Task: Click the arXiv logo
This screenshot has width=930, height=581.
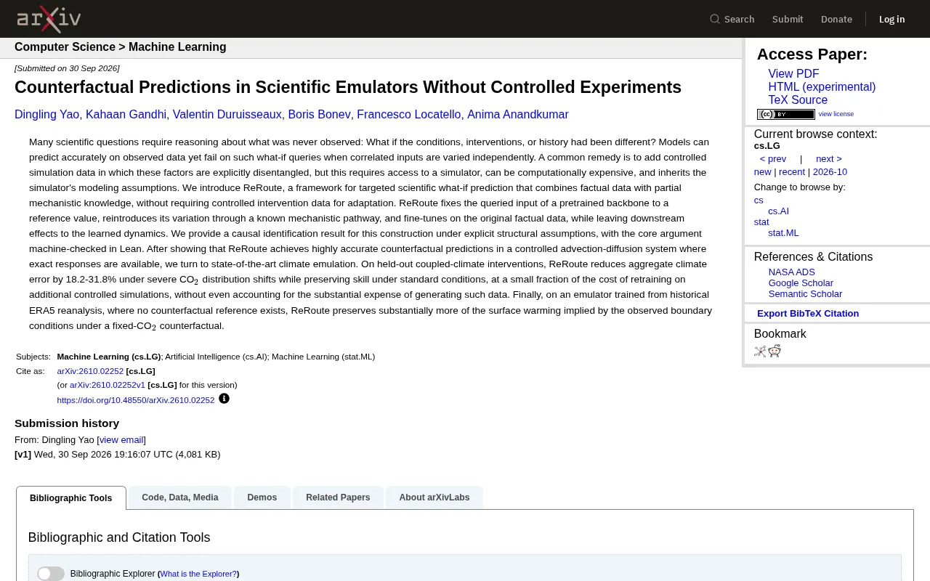Action: tap(49, 19)
